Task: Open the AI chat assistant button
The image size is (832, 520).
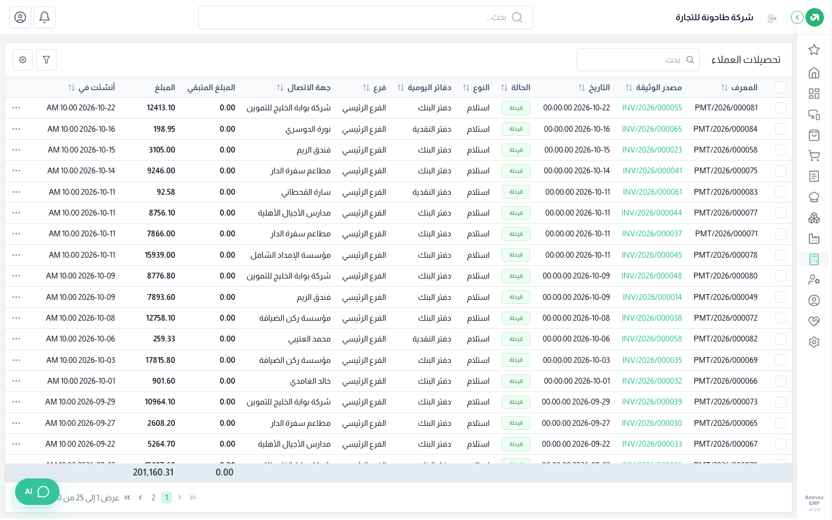Action: click(x=37, y=492)
